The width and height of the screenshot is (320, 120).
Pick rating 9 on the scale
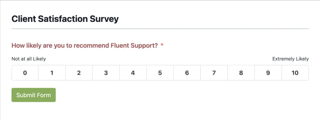pos(268,73)
